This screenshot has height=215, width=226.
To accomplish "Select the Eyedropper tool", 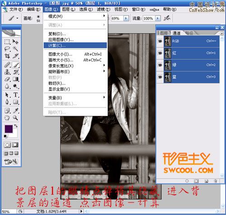I will tap(15, 111).
